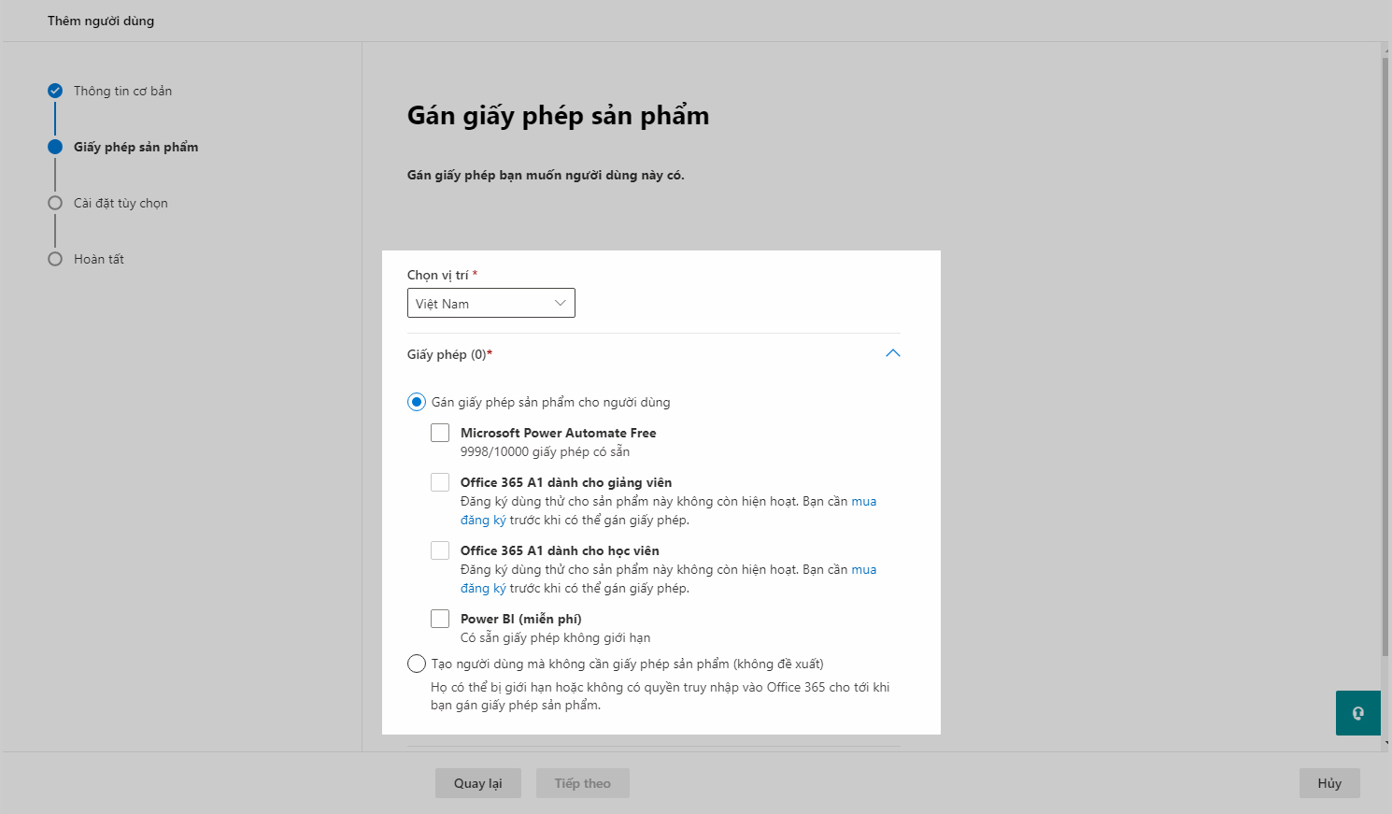Click the Hủy button
The height and width of the screenshot is (814, 1392).
pos(1329,783)
